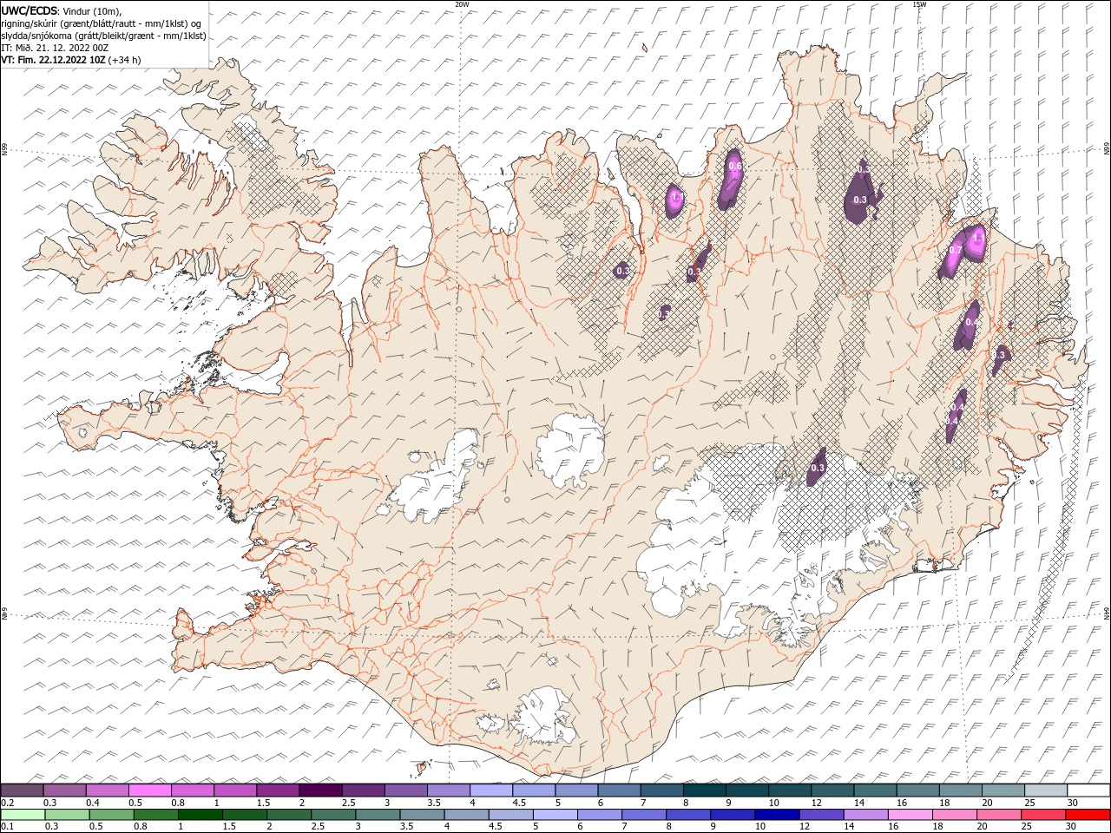The width and height of the screenshot is (1111, 833).
Task: Select the bottom legend swatch labeled 7
Action: click(x=644, y=815)
